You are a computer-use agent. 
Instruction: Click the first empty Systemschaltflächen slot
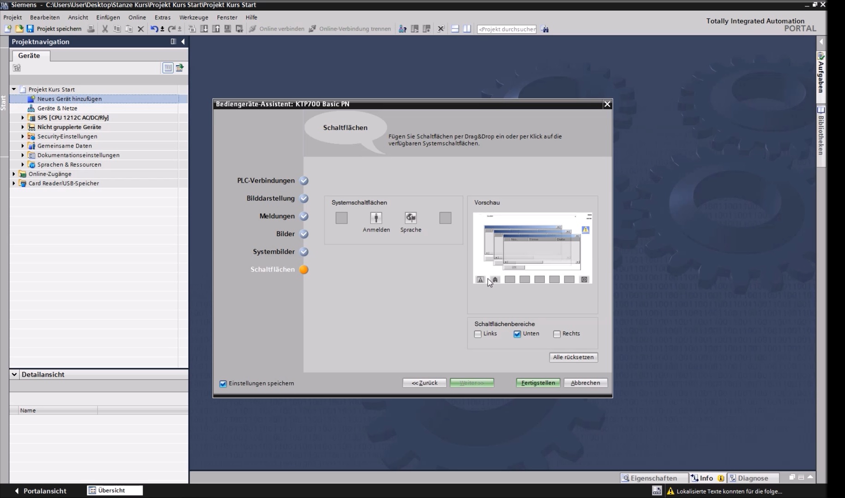(341, 218)
